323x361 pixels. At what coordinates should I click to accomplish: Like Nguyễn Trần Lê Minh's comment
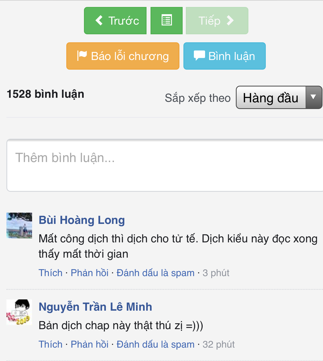tap(51, 344)
